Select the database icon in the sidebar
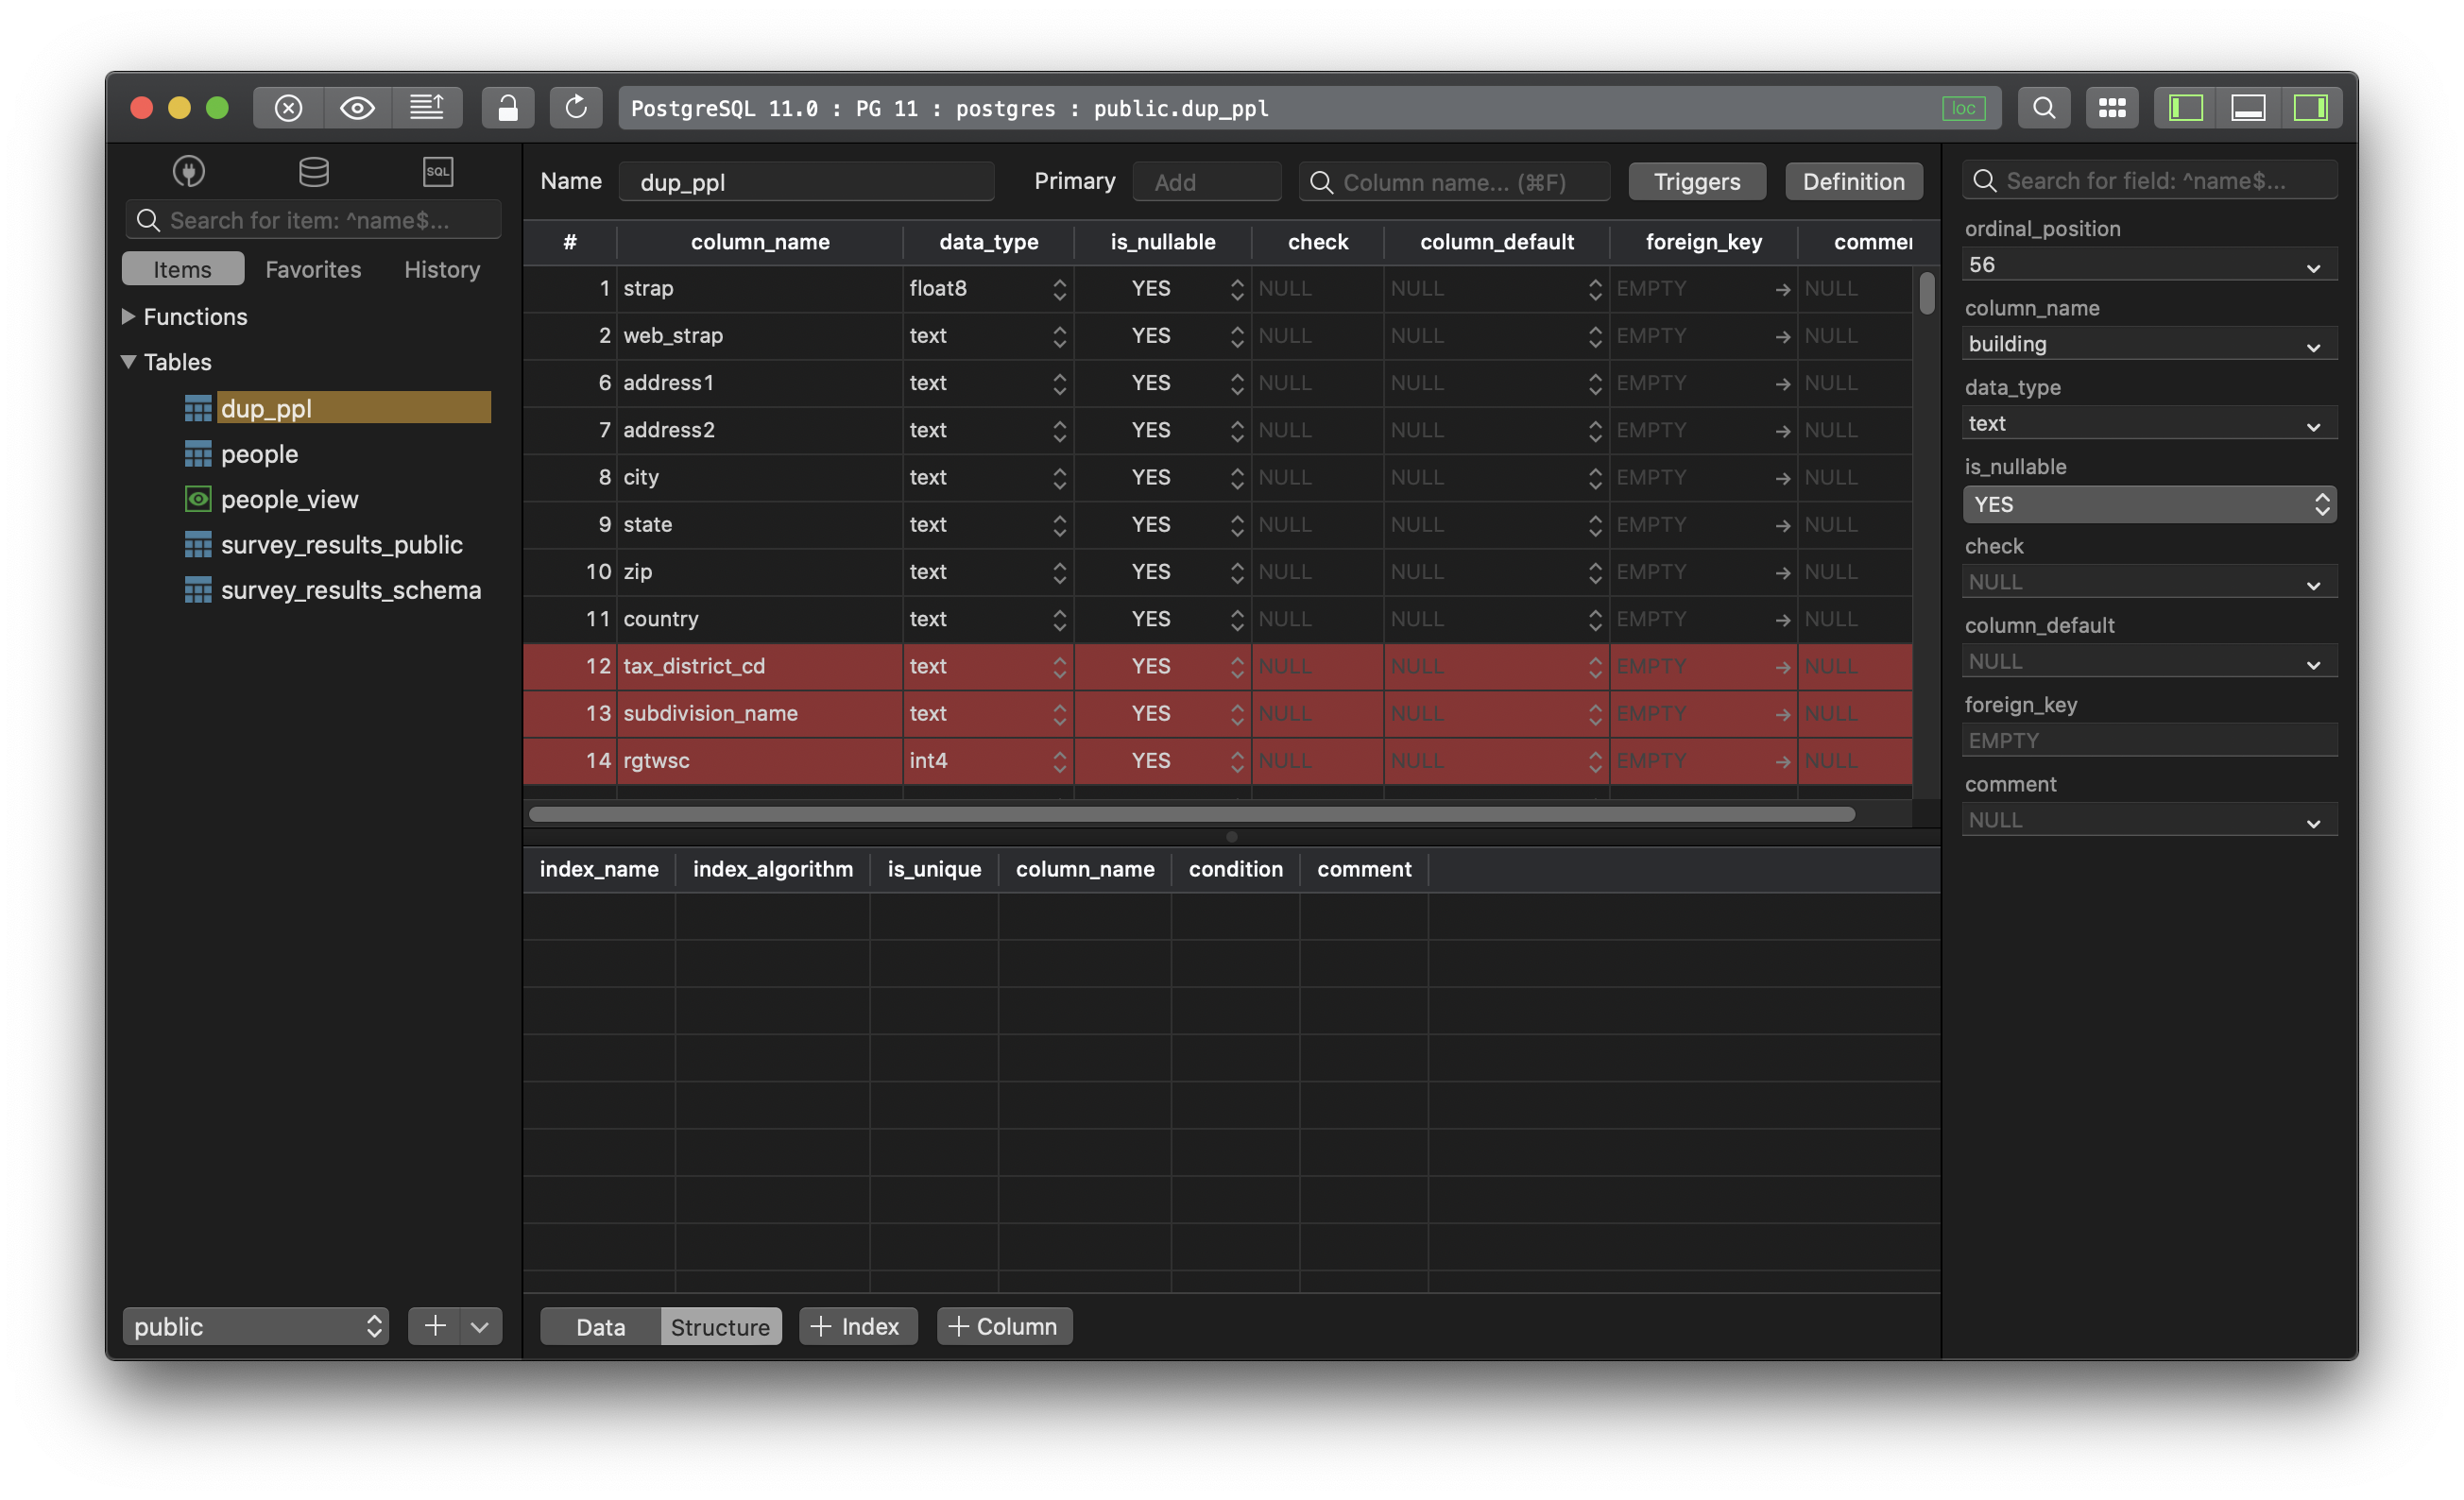This screenshot has height=1500, width=2464. coord(313,171)
